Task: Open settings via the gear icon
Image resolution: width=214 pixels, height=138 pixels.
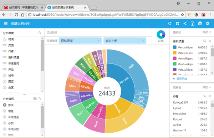Action: coord(208,24)
